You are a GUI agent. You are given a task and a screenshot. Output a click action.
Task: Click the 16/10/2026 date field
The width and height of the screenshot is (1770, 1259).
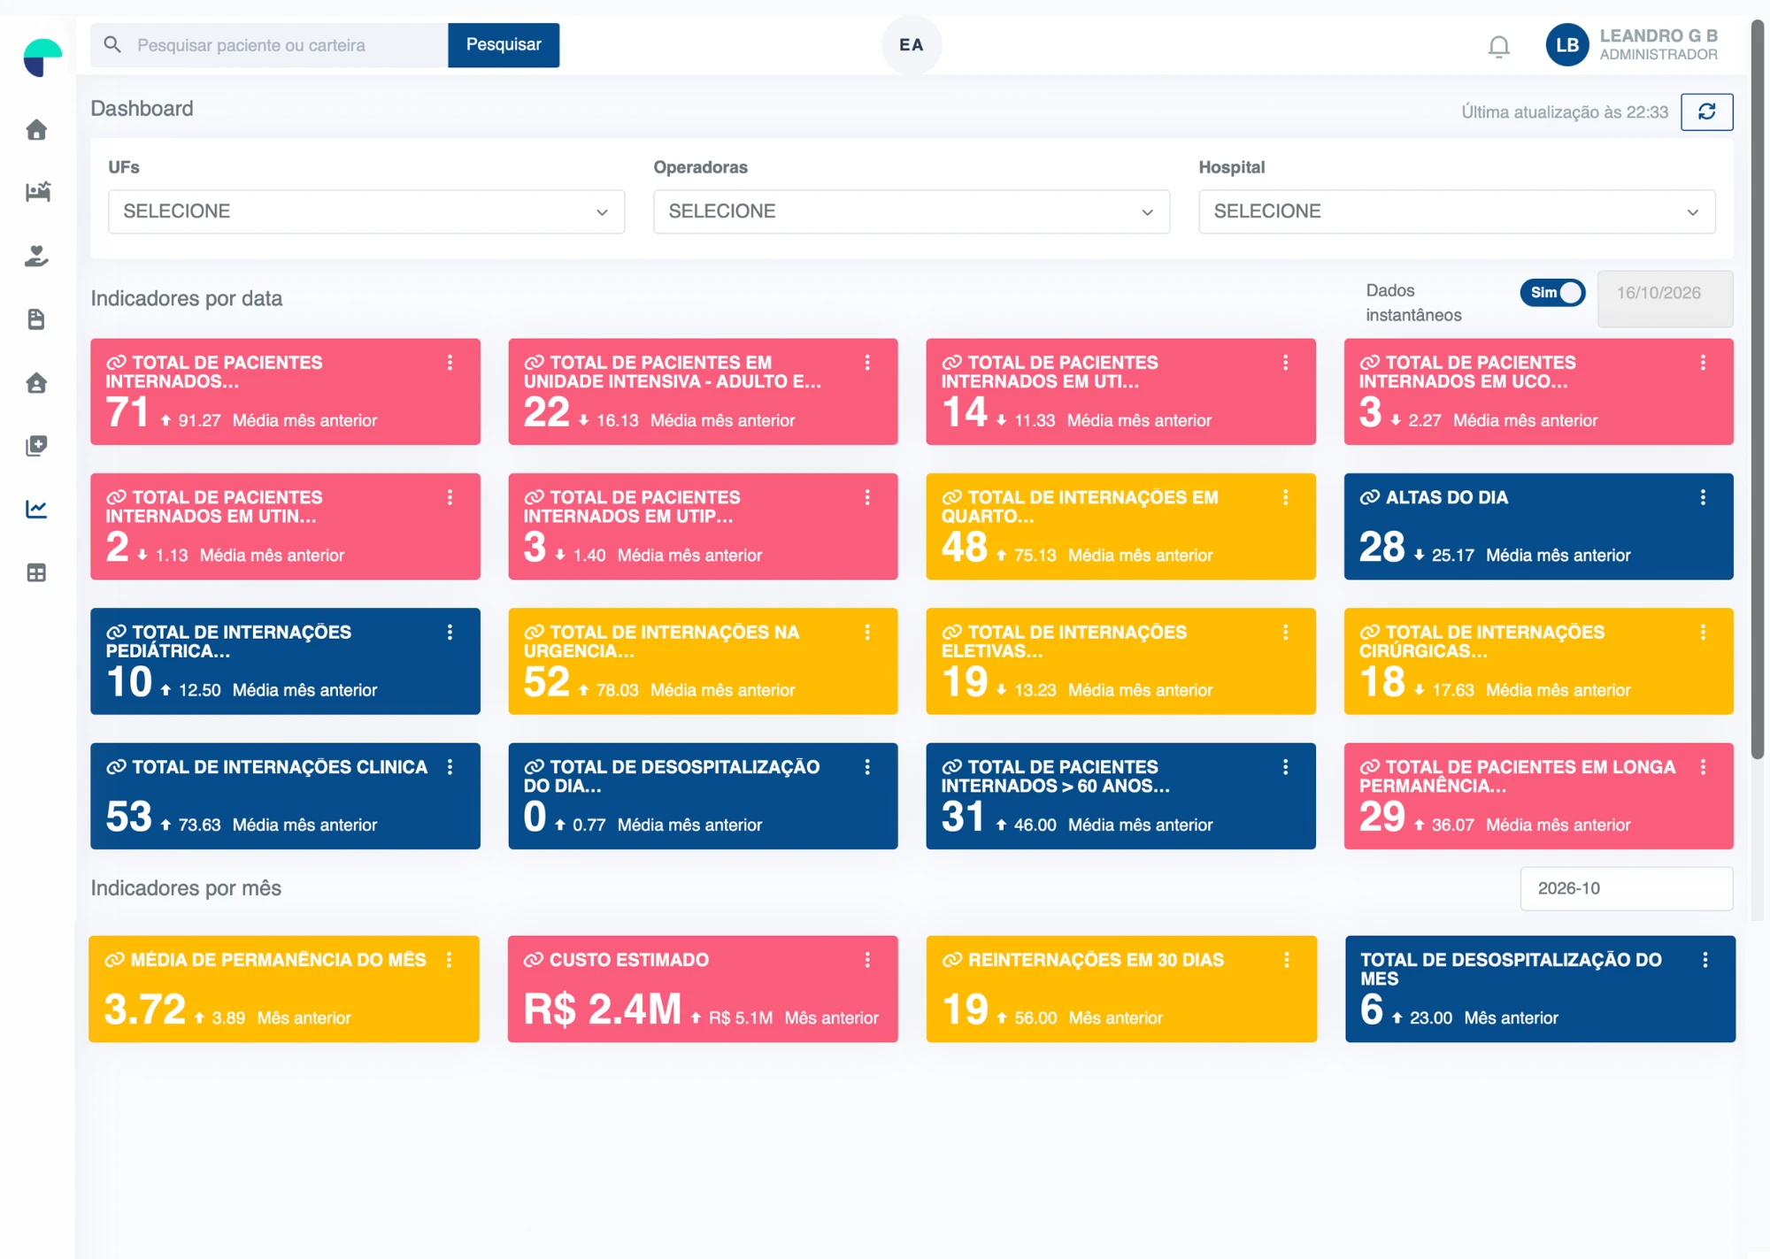coord(1665,299)
